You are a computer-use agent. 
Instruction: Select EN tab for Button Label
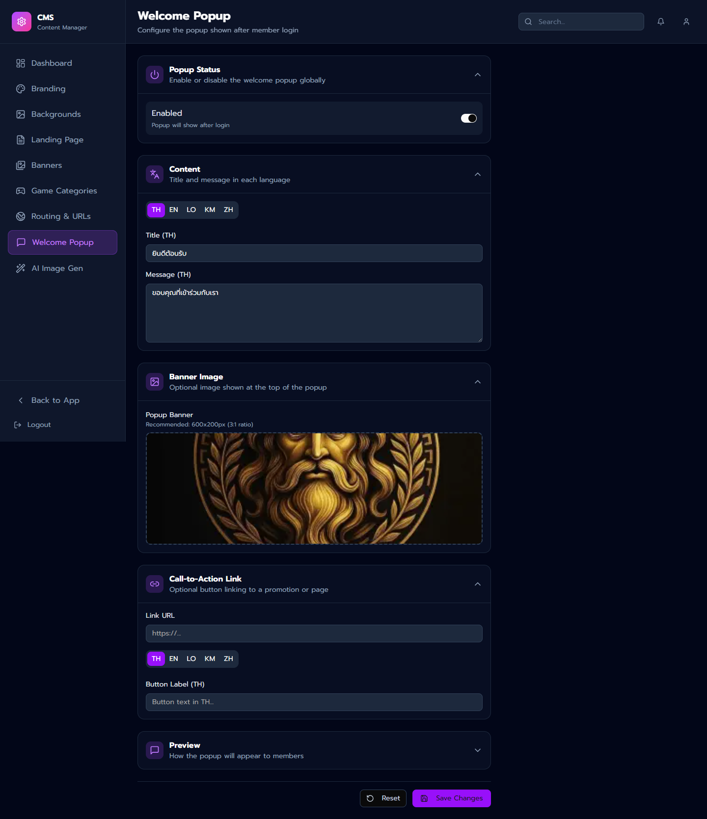tap(174, 659)
